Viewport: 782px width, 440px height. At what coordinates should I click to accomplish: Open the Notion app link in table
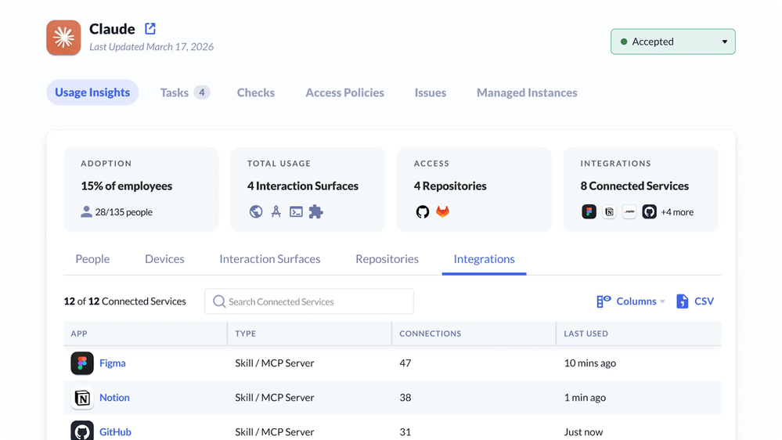pos(114,398)
